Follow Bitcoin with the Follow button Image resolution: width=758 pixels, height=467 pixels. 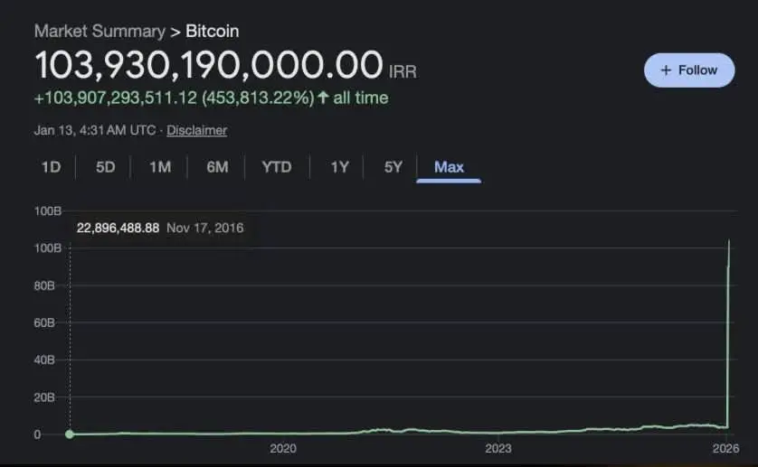[689, 70]
